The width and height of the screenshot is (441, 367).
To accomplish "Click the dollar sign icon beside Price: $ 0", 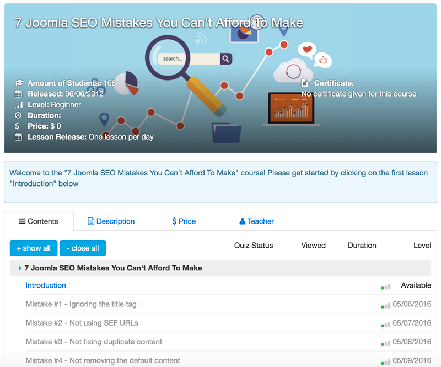I will [x=17, y=126].
